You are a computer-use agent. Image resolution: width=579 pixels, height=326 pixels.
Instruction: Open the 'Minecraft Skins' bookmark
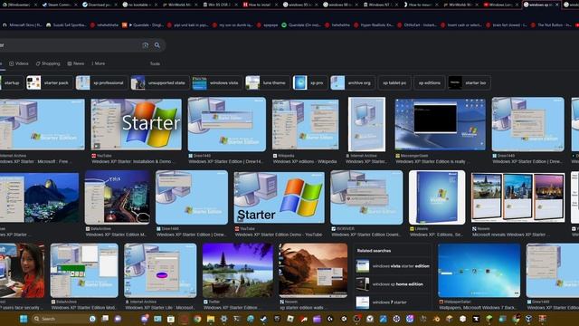click(x=22, y=25)
